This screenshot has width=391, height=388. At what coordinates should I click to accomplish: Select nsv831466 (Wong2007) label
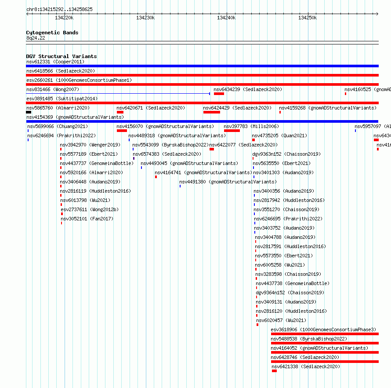tap(53, 89)
